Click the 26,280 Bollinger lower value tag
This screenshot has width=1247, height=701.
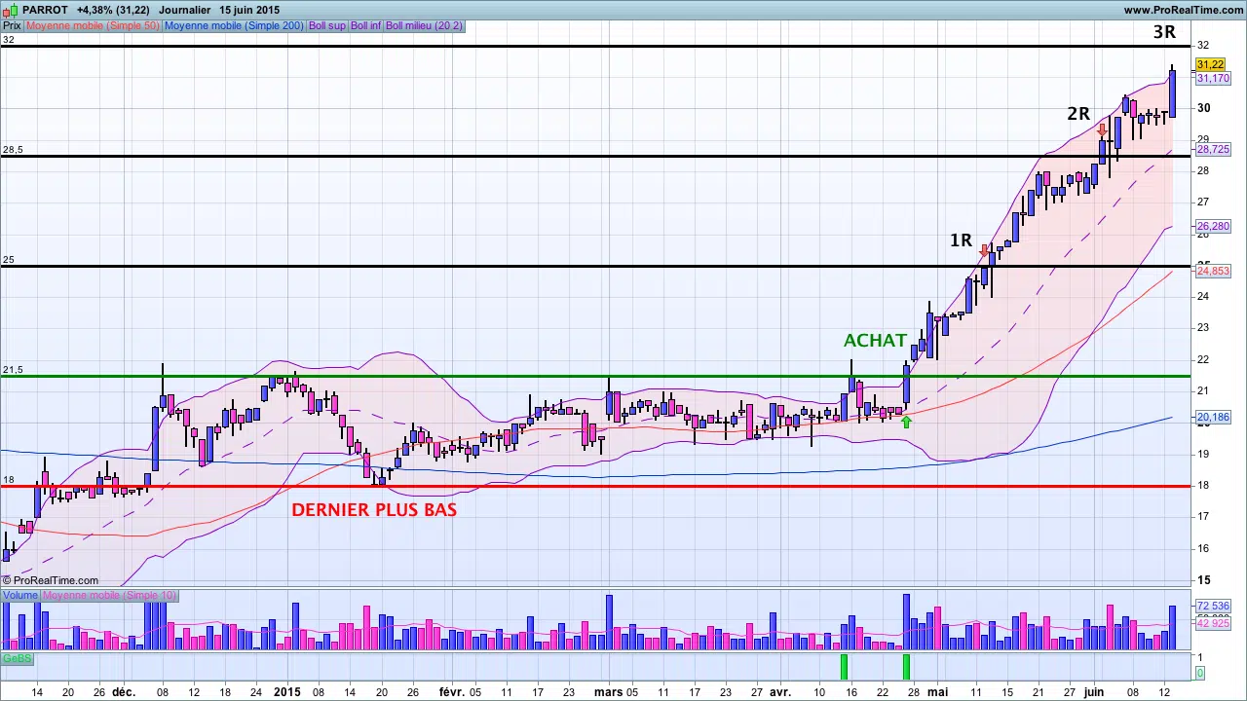[1213, 226]
